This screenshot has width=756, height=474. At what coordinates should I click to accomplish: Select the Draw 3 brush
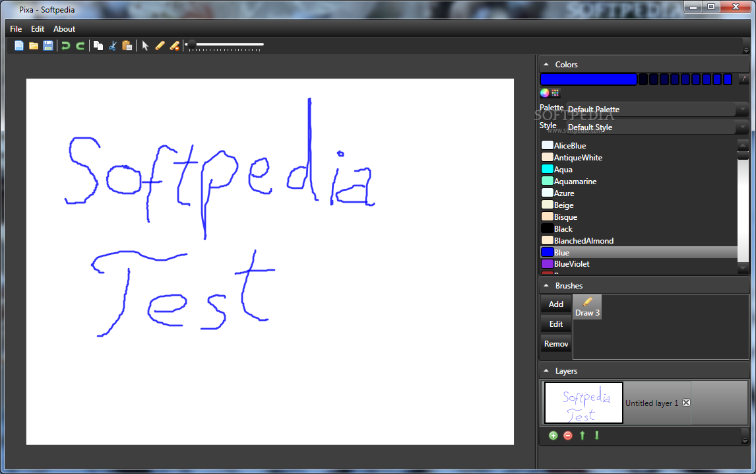[587, 307]
